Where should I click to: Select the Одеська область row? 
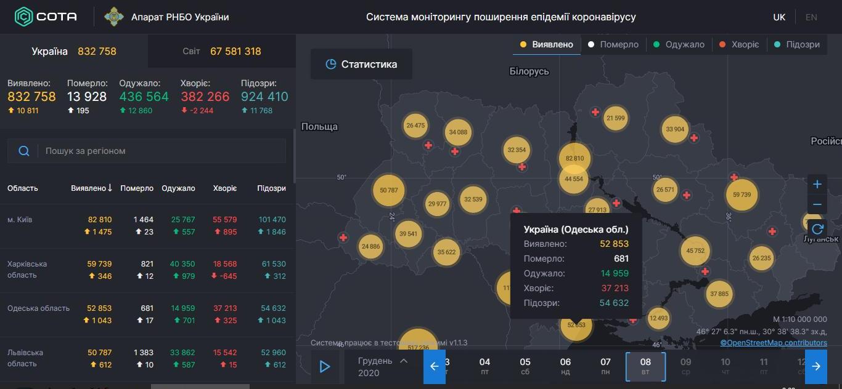tap(147, 315)
